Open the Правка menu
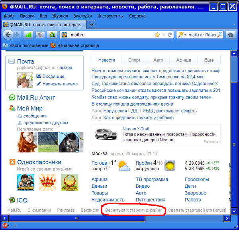This screenshot has height=230, width=239. click(x=27, y=16)
